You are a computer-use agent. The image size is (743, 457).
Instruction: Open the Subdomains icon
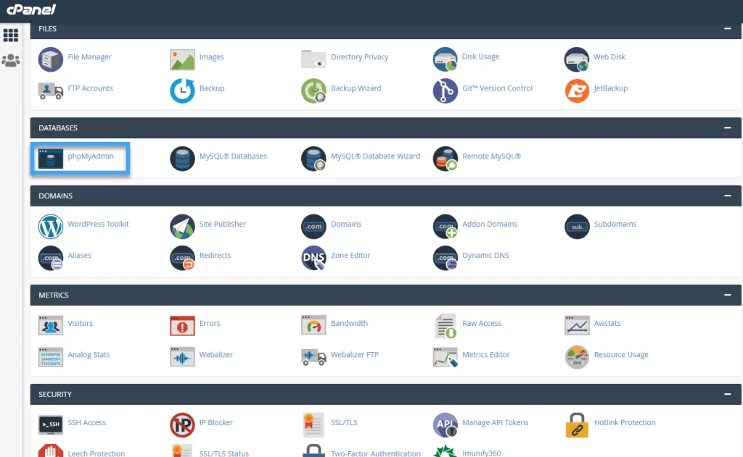point(577,227)
